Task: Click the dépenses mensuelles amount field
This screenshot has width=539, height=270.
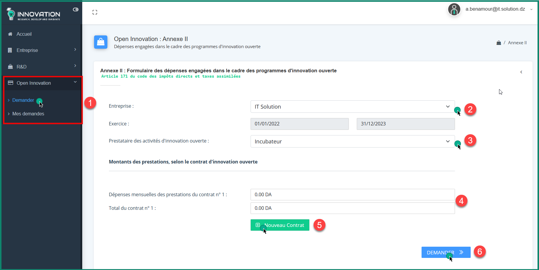Action: point(352,194)
